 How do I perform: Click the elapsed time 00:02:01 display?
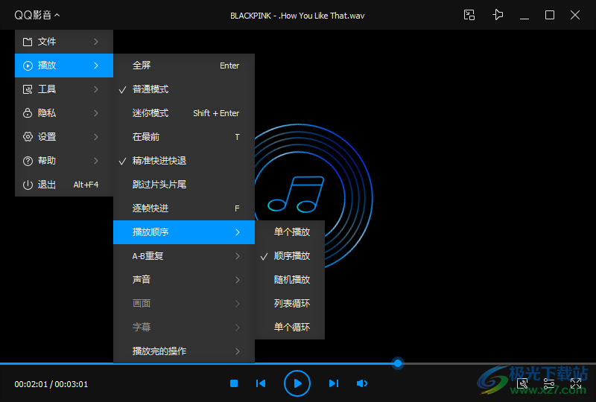[x=31, y=384]
